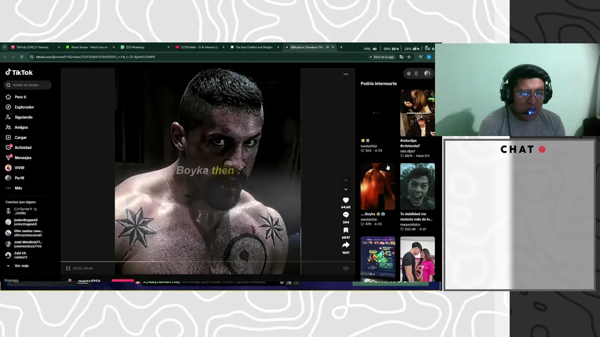Open #rataclips recommended video thumbnail
Image resolution: width=600 pixels, height=337 pixels.
[x=417, y=113]
